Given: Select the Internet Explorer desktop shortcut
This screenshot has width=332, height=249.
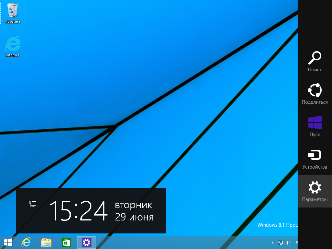Looking at the screenshot, I should click(13, 46).
